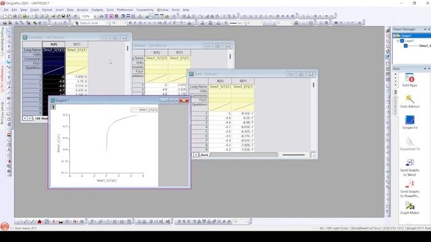Click the layer 1 icon in Graph1
The width and height of the screenshot is (431, 242).
click(x=53, y=108)
